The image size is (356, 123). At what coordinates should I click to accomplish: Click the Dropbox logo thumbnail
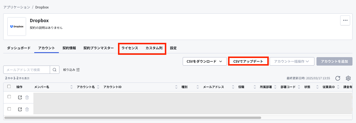click(x=17, y=27)
